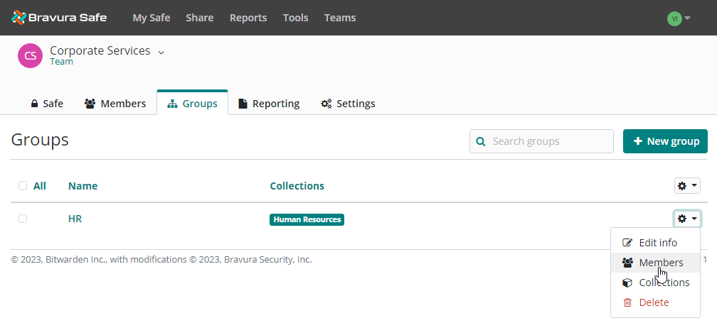Click the CS team avatar circle
This screenshot has height=323, width=717.
(30, 56)
